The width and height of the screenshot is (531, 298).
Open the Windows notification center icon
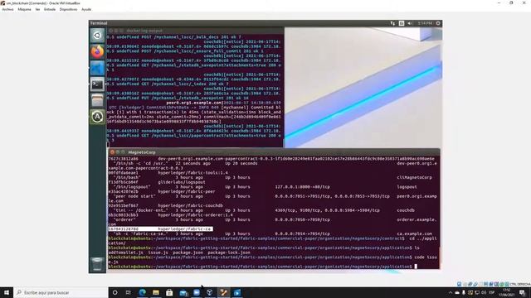pos(522,292)
